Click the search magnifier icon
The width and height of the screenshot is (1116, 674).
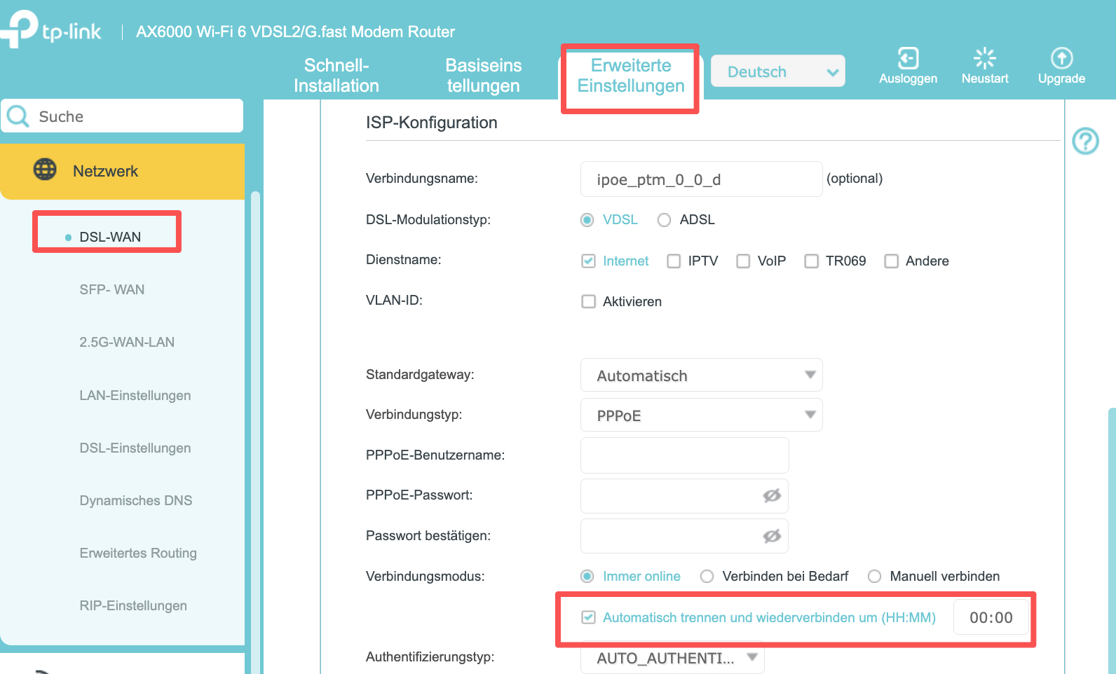pos(18,116)
